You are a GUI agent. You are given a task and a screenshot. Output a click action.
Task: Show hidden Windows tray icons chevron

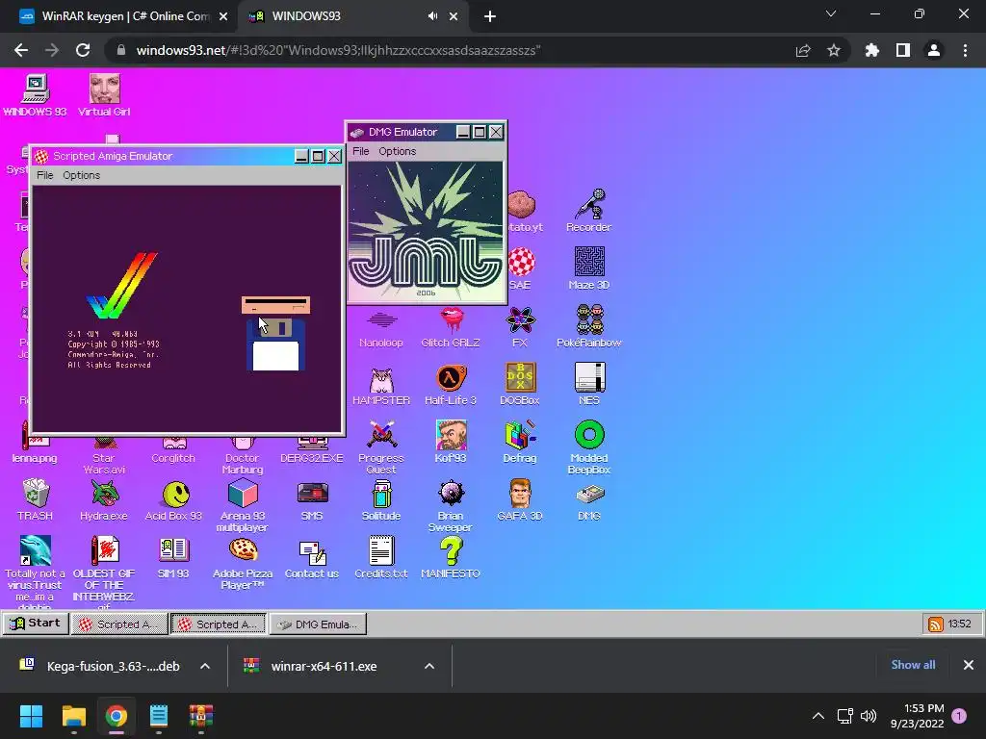click(x=818, y=716)
